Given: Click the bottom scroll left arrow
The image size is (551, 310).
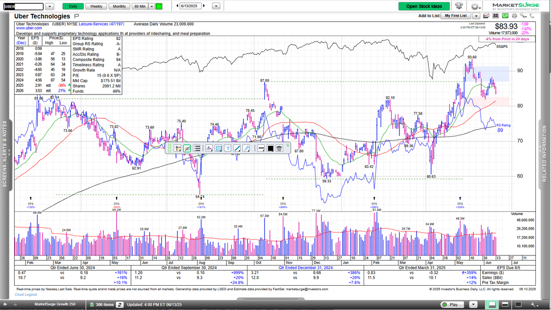Looking at the screenshot, I should [x=6, y=304].
